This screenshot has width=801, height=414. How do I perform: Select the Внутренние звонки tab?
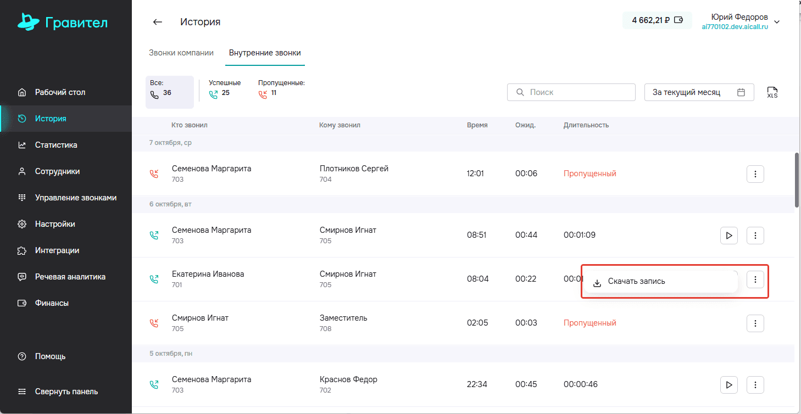point(265,53)
